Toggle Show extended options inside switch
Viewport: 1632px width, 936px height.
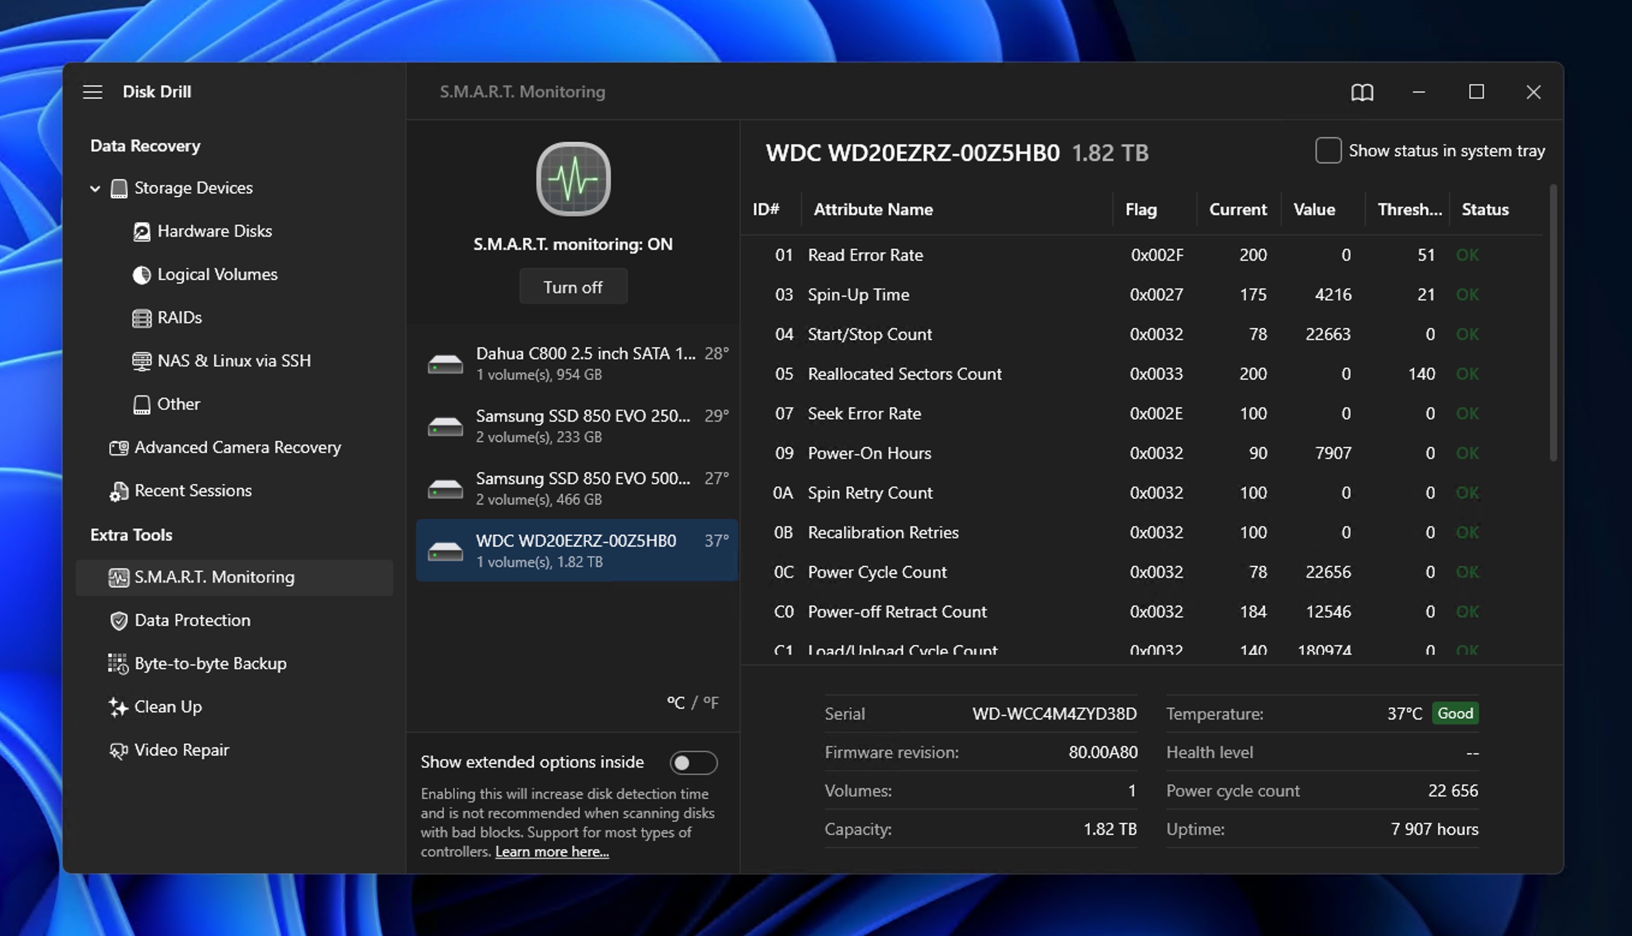pyautogui.click(x=693, y=762)
